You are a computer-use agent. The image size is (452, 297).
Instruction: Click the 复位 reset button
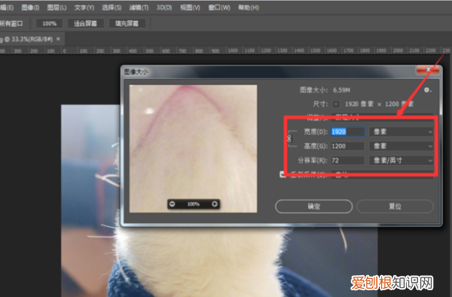pos(395,207)
